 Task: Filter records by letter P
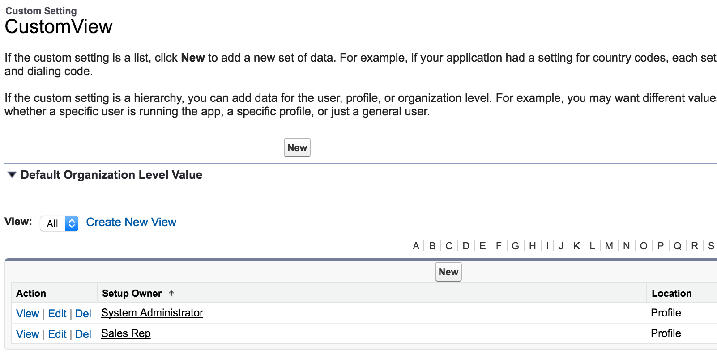(x=661, y=246)
